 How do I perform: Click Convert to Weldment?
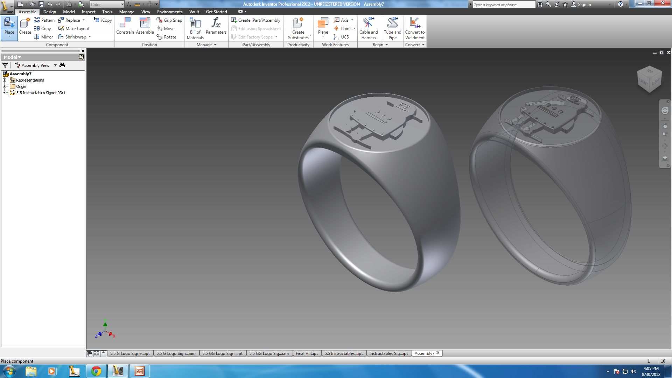pos(415,28)
